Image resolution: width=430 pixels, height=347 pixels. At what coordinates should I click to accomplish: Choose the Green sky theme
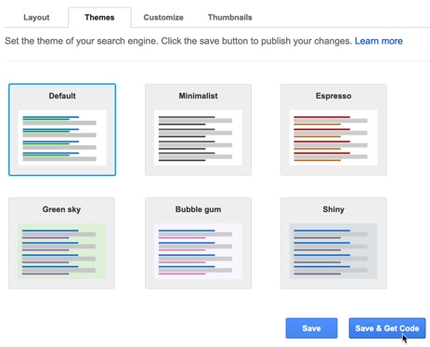[x=61, y=243]
